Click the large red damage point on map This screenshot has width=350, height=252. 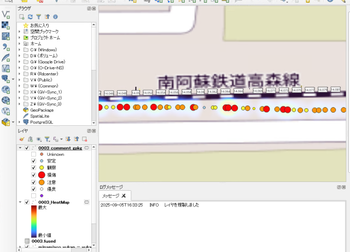click(x=155, y=107)
